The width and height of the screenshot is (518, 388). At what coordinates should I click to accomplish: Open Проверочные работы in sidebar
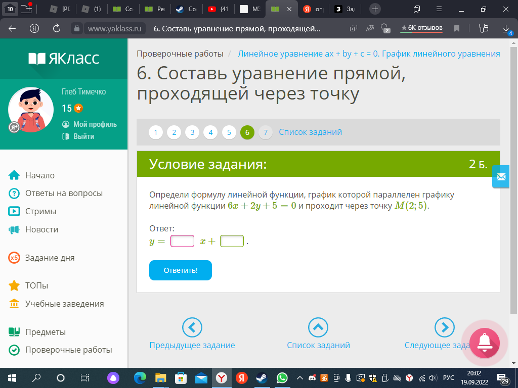point(60,350)
